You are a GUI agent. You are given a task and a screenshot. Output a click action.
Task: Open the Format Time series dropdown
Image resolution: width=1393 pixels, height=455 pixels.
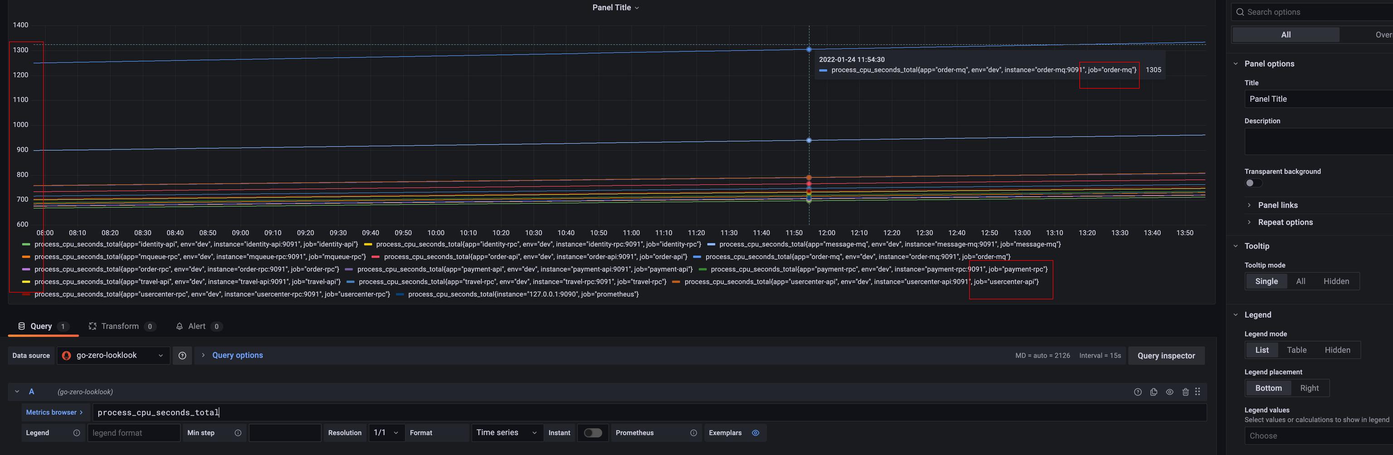tap(507, 433)
